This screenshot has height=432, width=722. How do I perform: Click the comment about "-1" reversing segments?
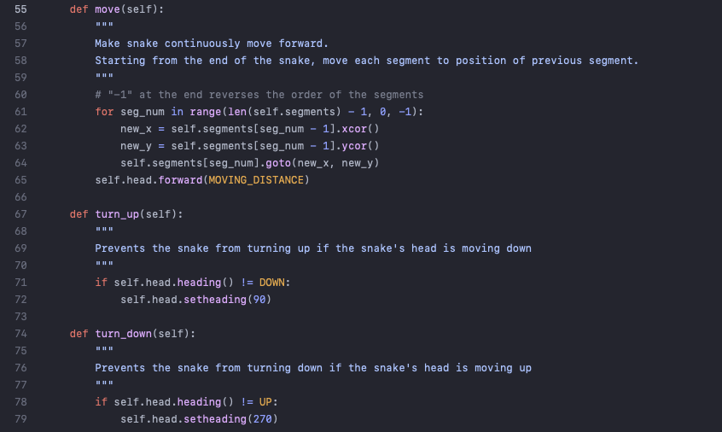point(259,95)
